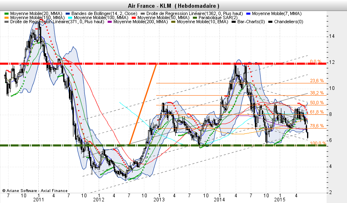Screen dimensions: 347x203
Task: Click the 78,6 % Fibonacci level label
Action: [x=317, y=126]
